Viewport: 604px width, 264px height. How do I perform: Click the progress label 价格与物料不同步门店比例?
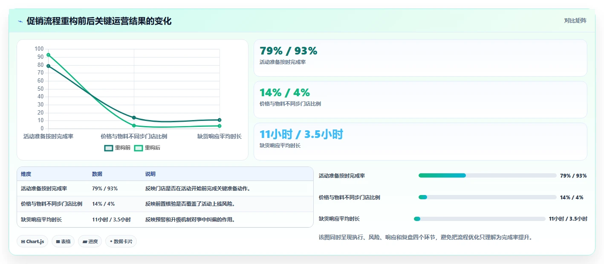tap(350, 198)
